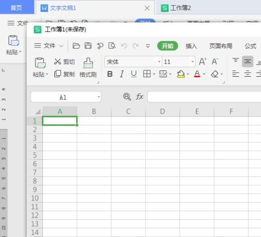
Task: Click the eraser clear formatting icon
Action: (x=215, y=74)
